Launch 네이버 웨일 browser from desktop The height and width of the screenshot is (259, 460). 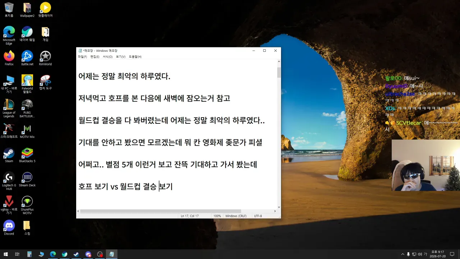(27, 34)
